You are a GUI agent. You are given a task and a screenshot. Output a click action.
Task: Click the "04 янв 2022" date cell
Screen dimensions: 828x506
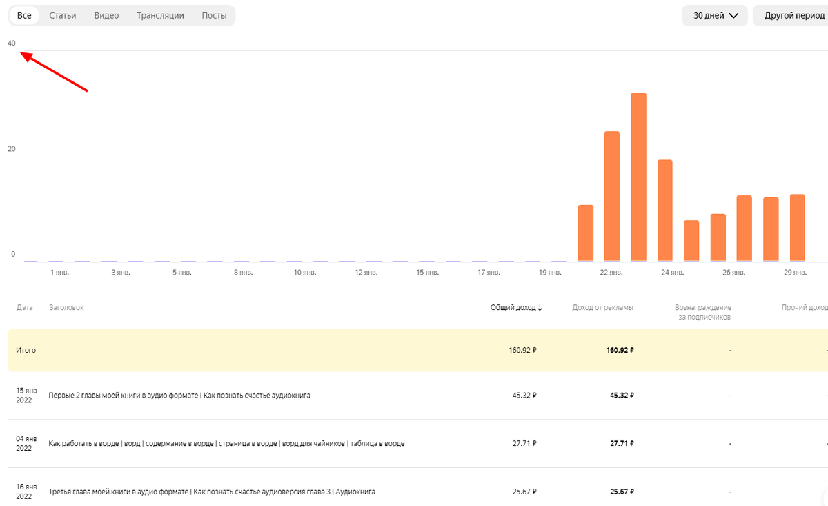pyautogui.click(x=25, y=444)
